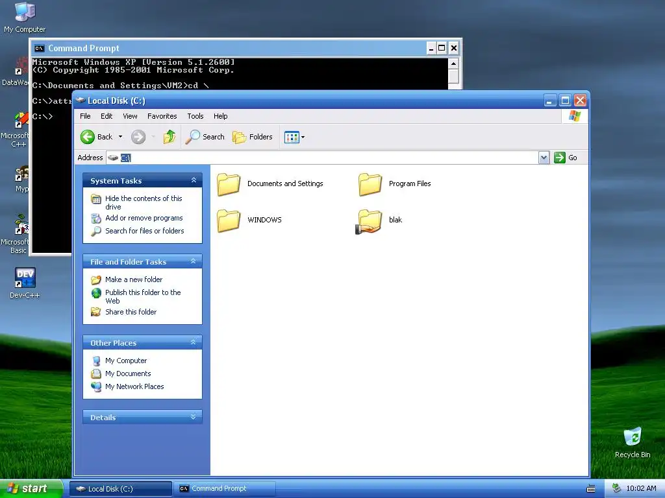Click the Command Prompt title bar icon
This screenshot has width=665, height=498.
coord(40,48)
